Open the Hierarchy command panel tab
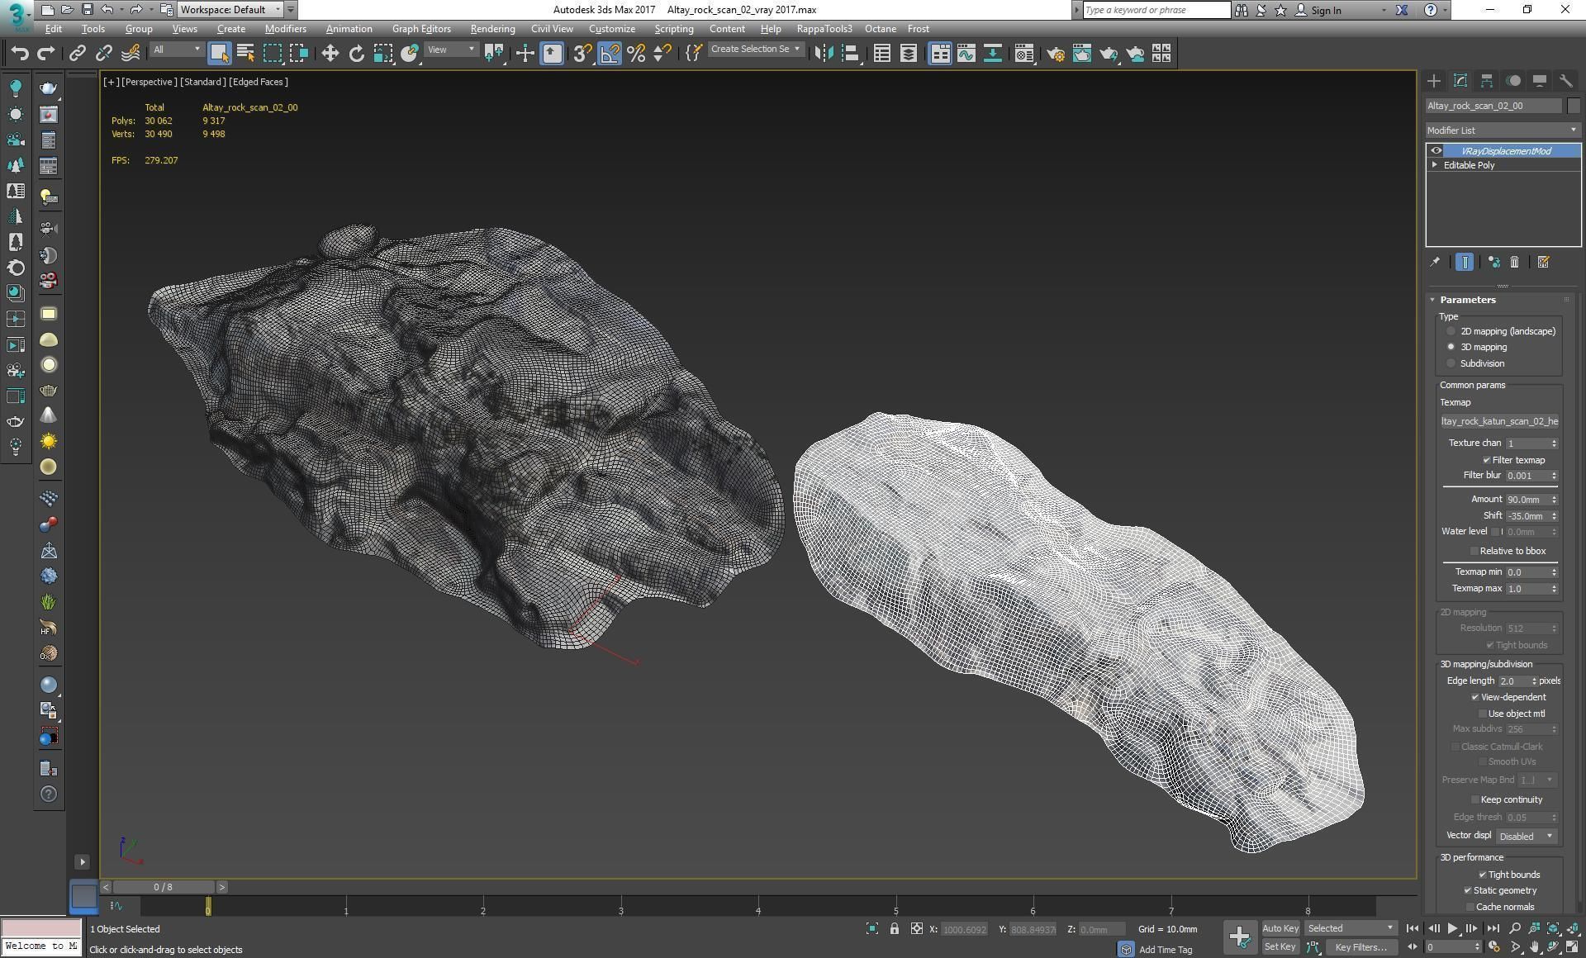The height and width of the screenshot is (958, 1586). [1487, 81]
